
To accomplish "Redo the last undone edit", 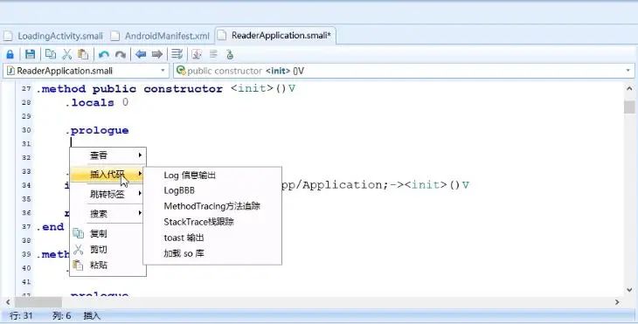I will pyautogui.click(x=120, y=54).
